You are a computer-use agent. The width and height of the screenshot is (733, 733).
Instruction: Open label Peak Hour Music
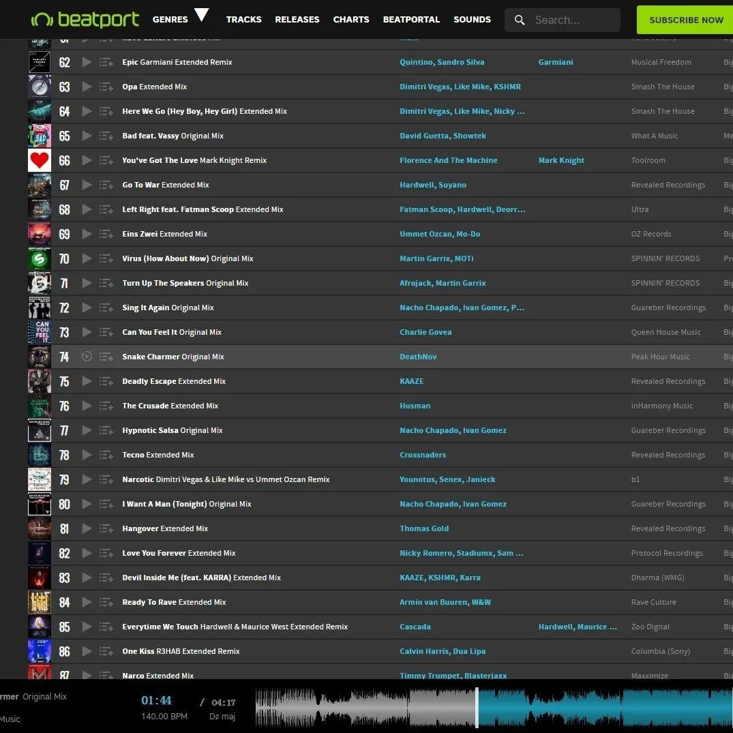point(660,357)
